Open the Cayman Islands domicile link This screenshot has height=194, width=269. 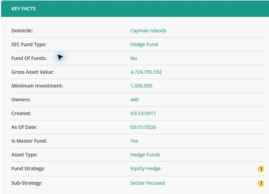pos(148,31)
